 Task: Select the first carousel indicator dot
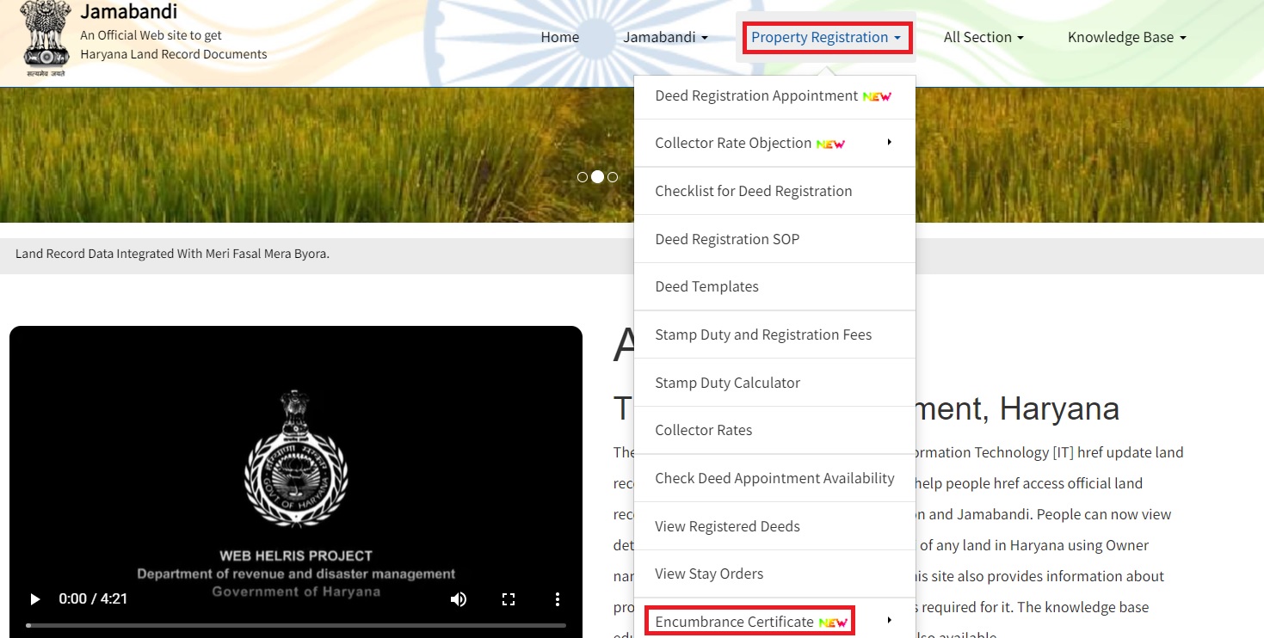click(x=583, y=176)
